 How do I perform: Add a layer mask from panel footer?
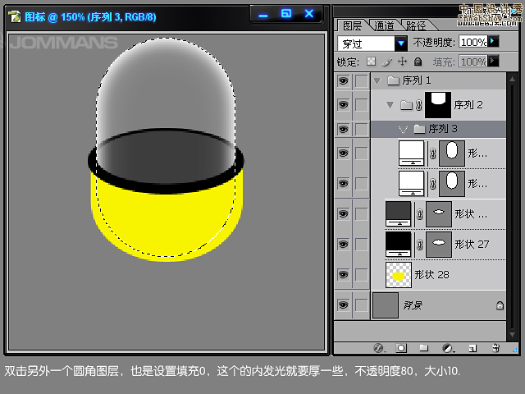point(401,347)
